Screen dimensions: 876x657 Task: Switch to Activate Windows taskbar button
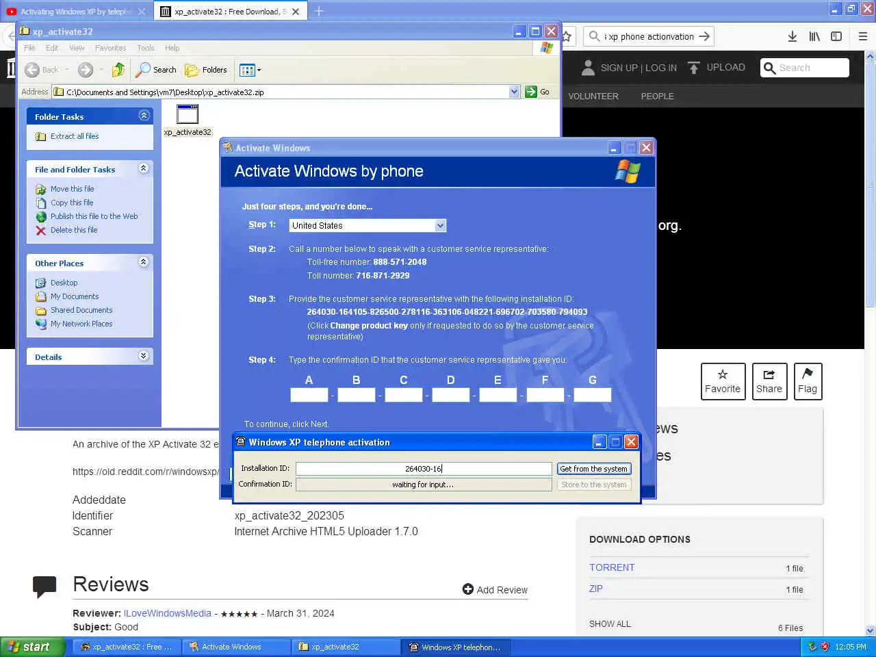tap(237, 647)
